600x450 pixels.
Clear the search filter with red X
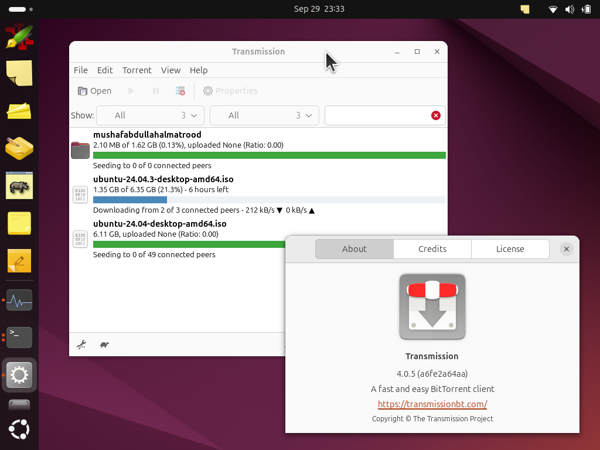pyautogui.click(x=435, y=115)
